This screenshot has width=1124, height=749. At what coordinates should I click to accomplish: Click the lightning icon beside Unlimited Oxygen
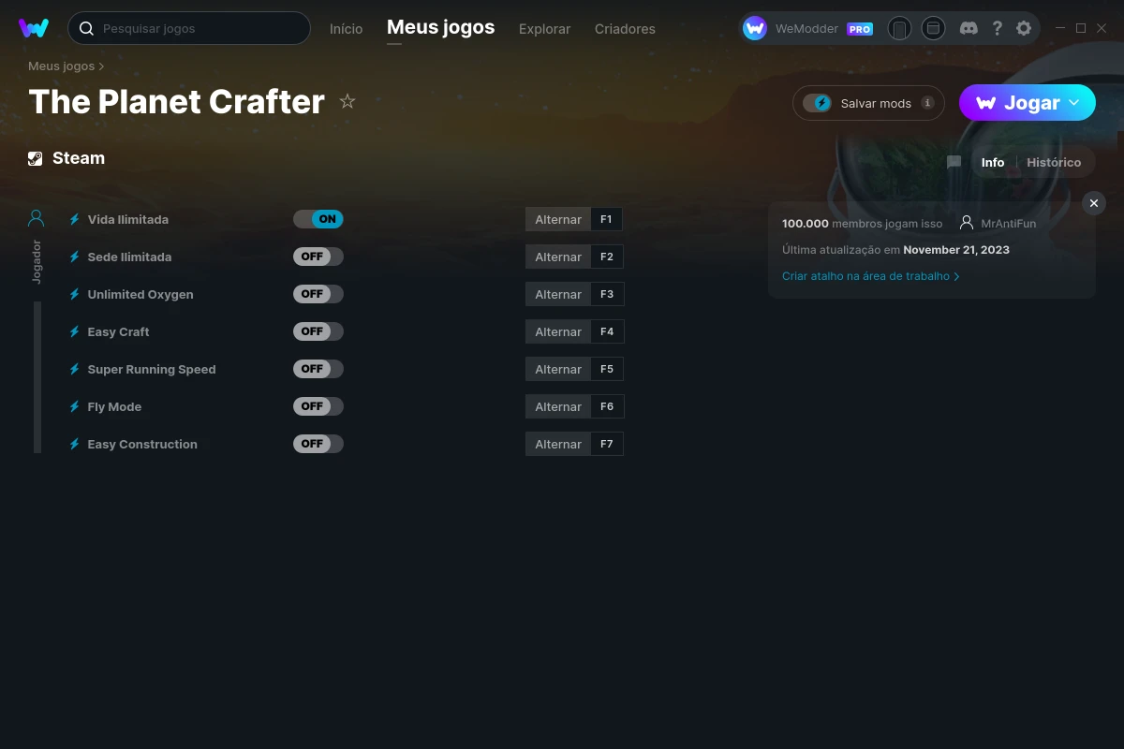75,294
